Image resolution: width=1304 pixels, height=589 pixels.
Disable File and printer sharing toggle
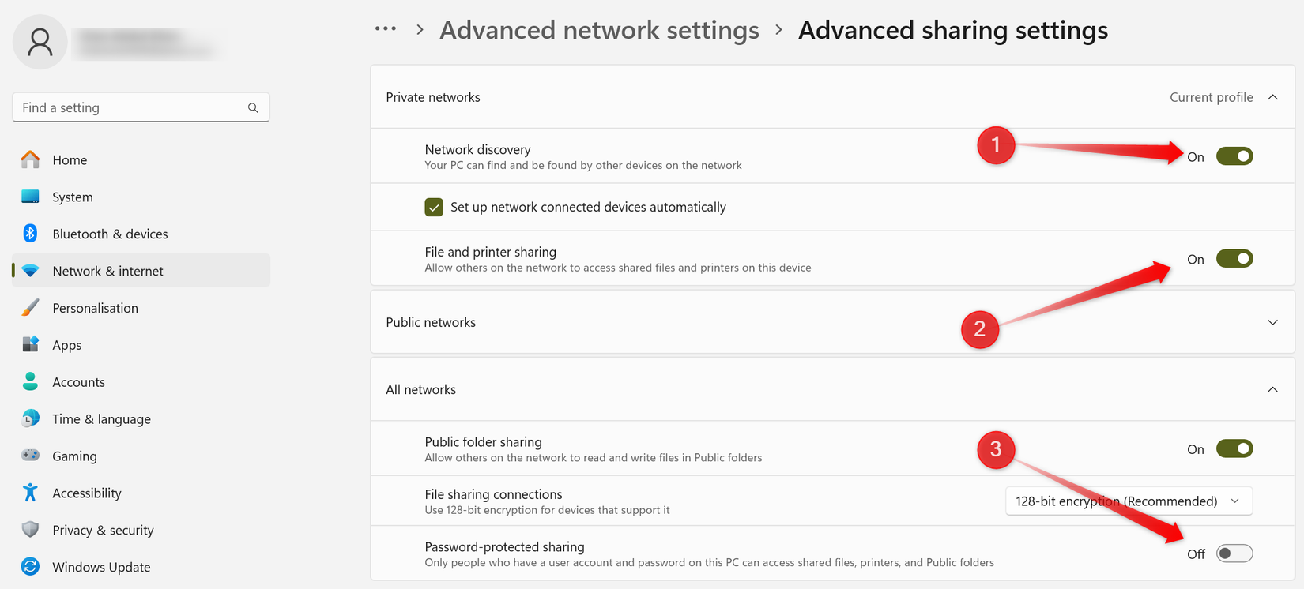pyautogui.click(x=1234, y=259)
